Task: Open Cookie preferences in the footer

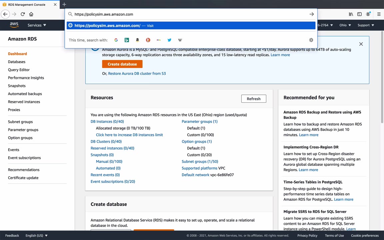Action: point(365,235)
